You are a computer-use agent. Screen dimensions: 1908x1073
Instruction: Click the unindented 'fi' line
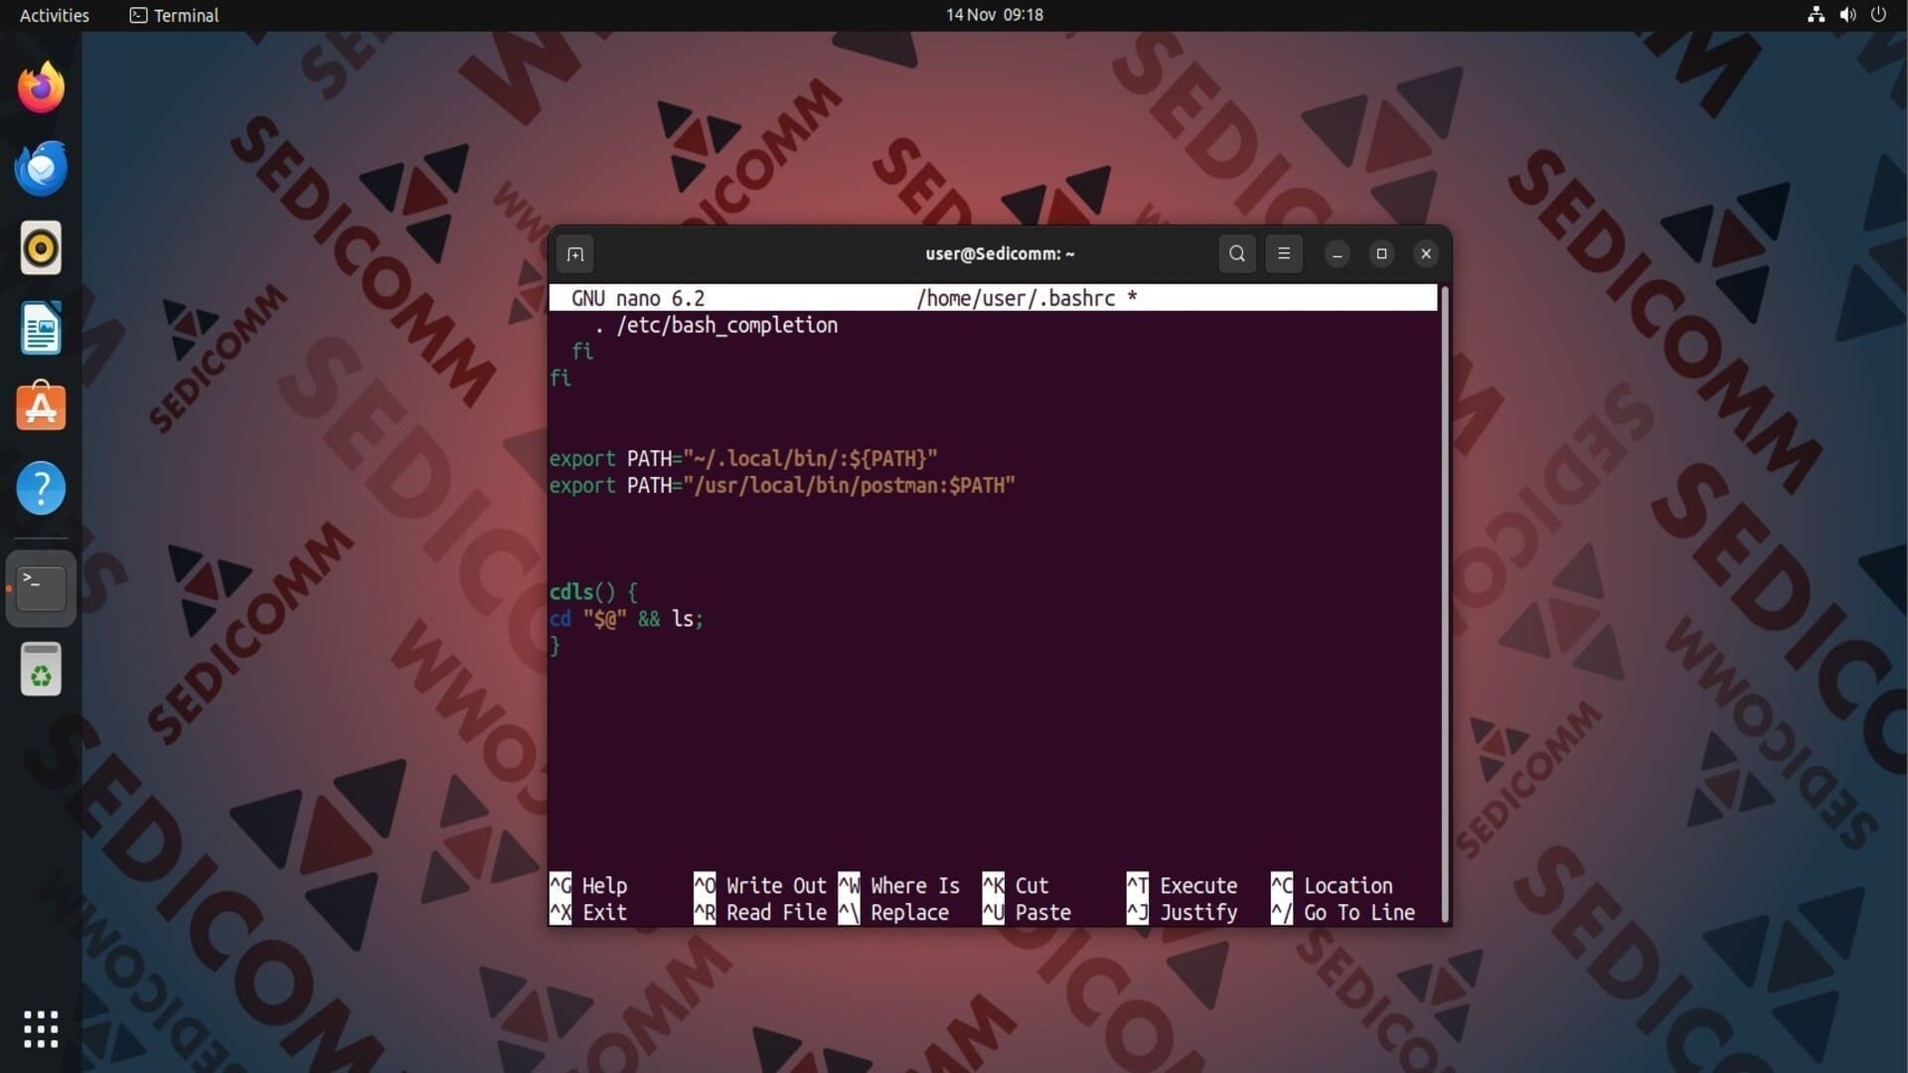(x=560, y=379)
